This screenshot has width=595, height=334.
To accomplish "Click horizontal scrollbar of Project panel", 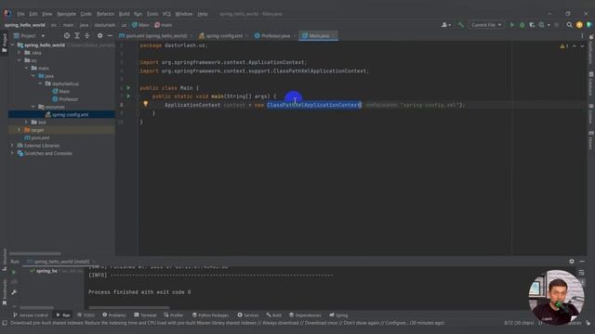I will click(35, 253).
